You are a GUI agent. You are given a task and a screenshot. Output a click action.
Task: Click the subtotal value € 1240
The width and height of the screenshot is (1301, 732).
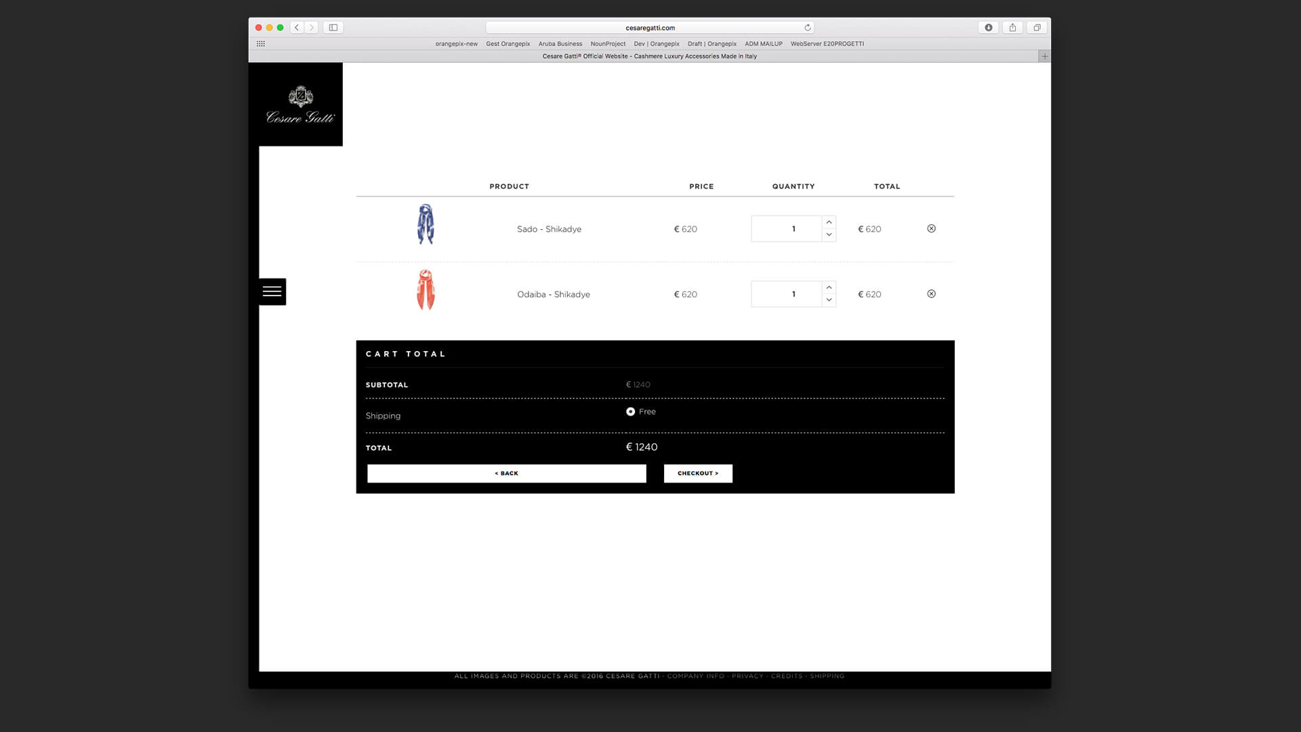(x=638, y=384)
